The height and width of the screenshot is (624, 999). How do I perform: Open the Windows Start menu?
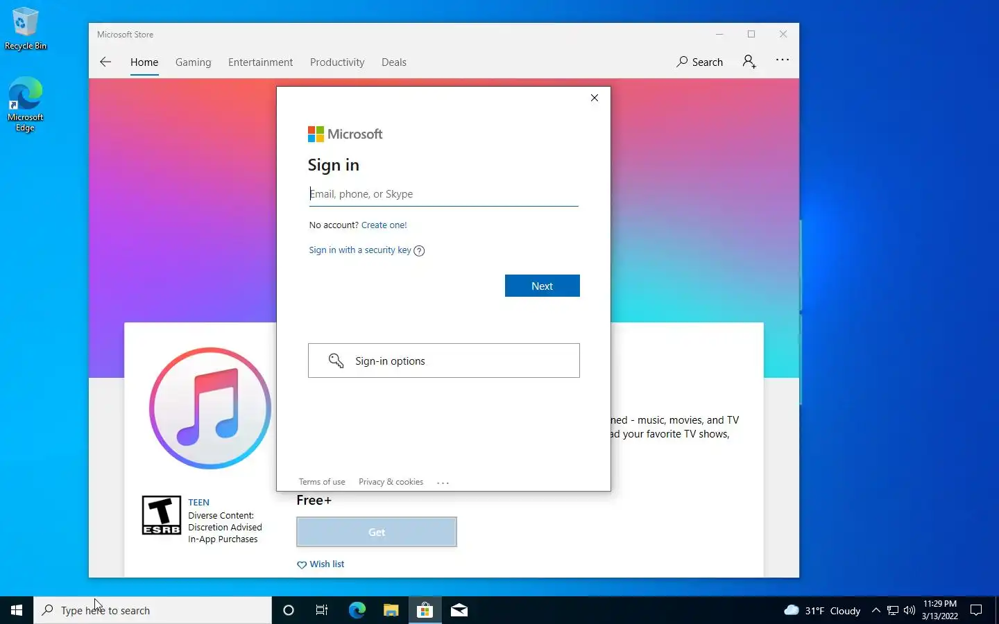point(17,610)
